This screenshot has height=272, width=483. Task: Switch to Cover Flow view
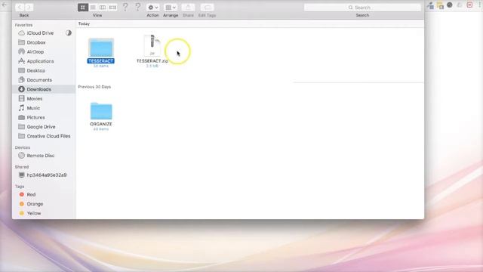click(x=112, y=8)
